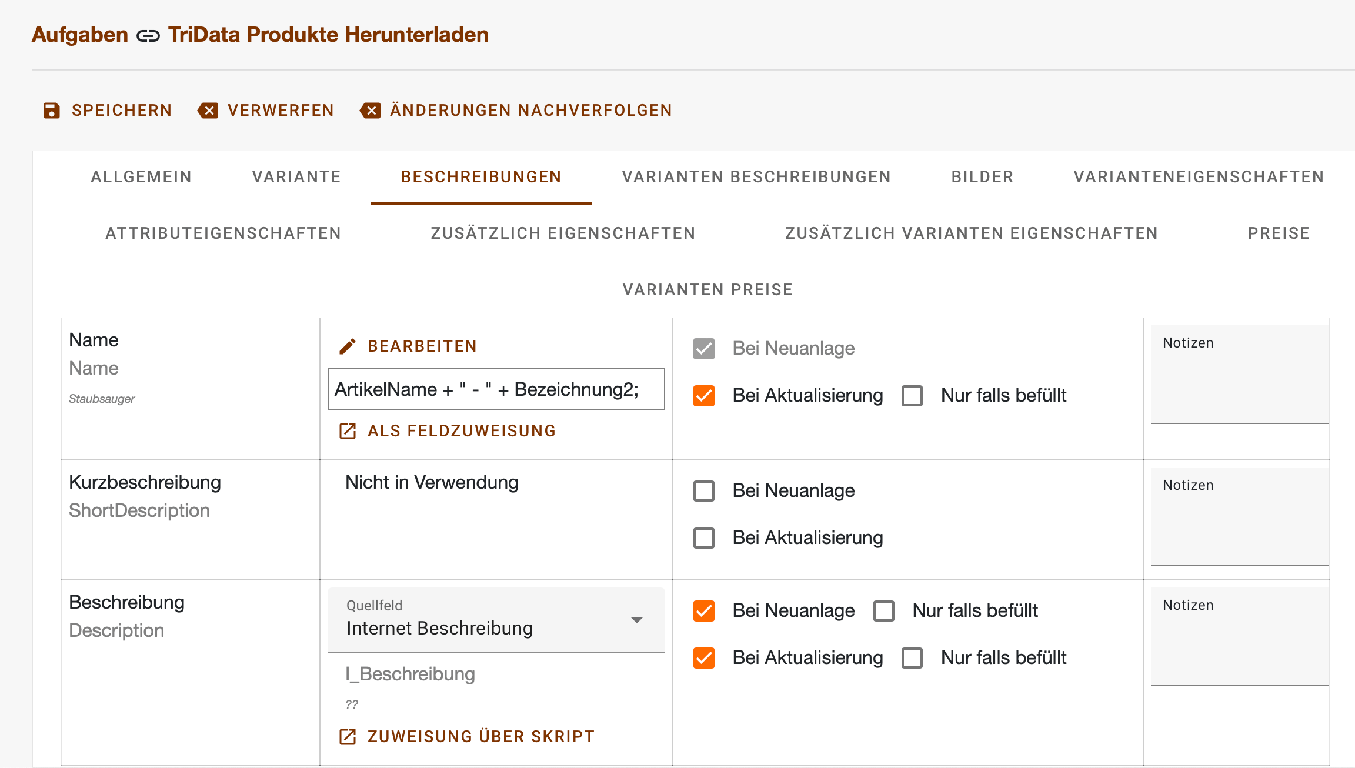Click the 'I_Beschreibung' field text
Viewport: 1355px width, 768px height.
(x=410, y=674)
